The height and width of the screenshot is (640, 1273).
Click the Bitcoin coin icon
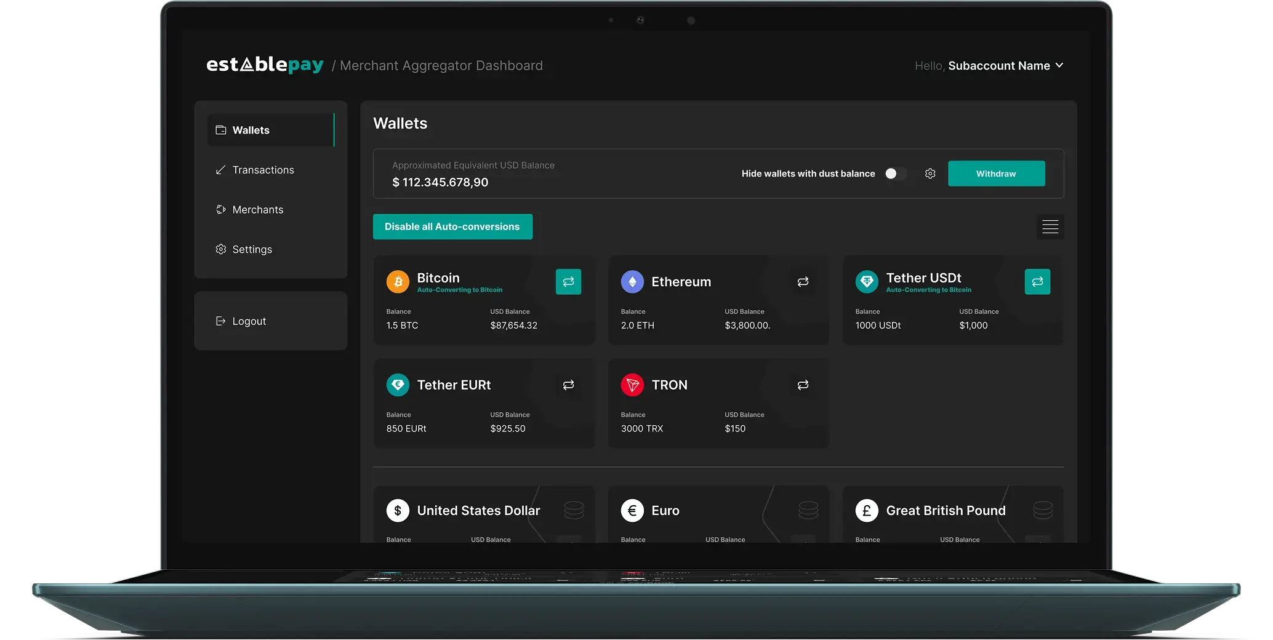[398, 282]
